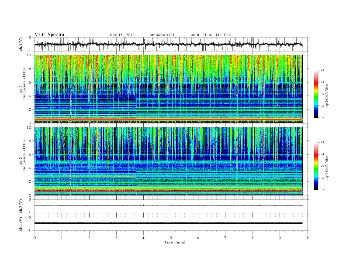Click the ch.1 spectrogram color bar
Screen dimensions: 346x267
click(316, 94)
